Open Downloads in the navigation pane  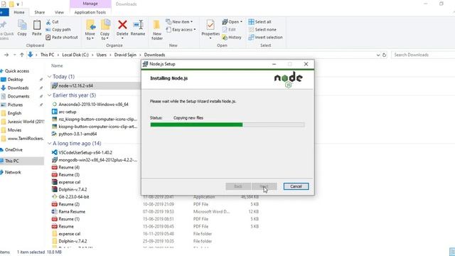[18, 87]
